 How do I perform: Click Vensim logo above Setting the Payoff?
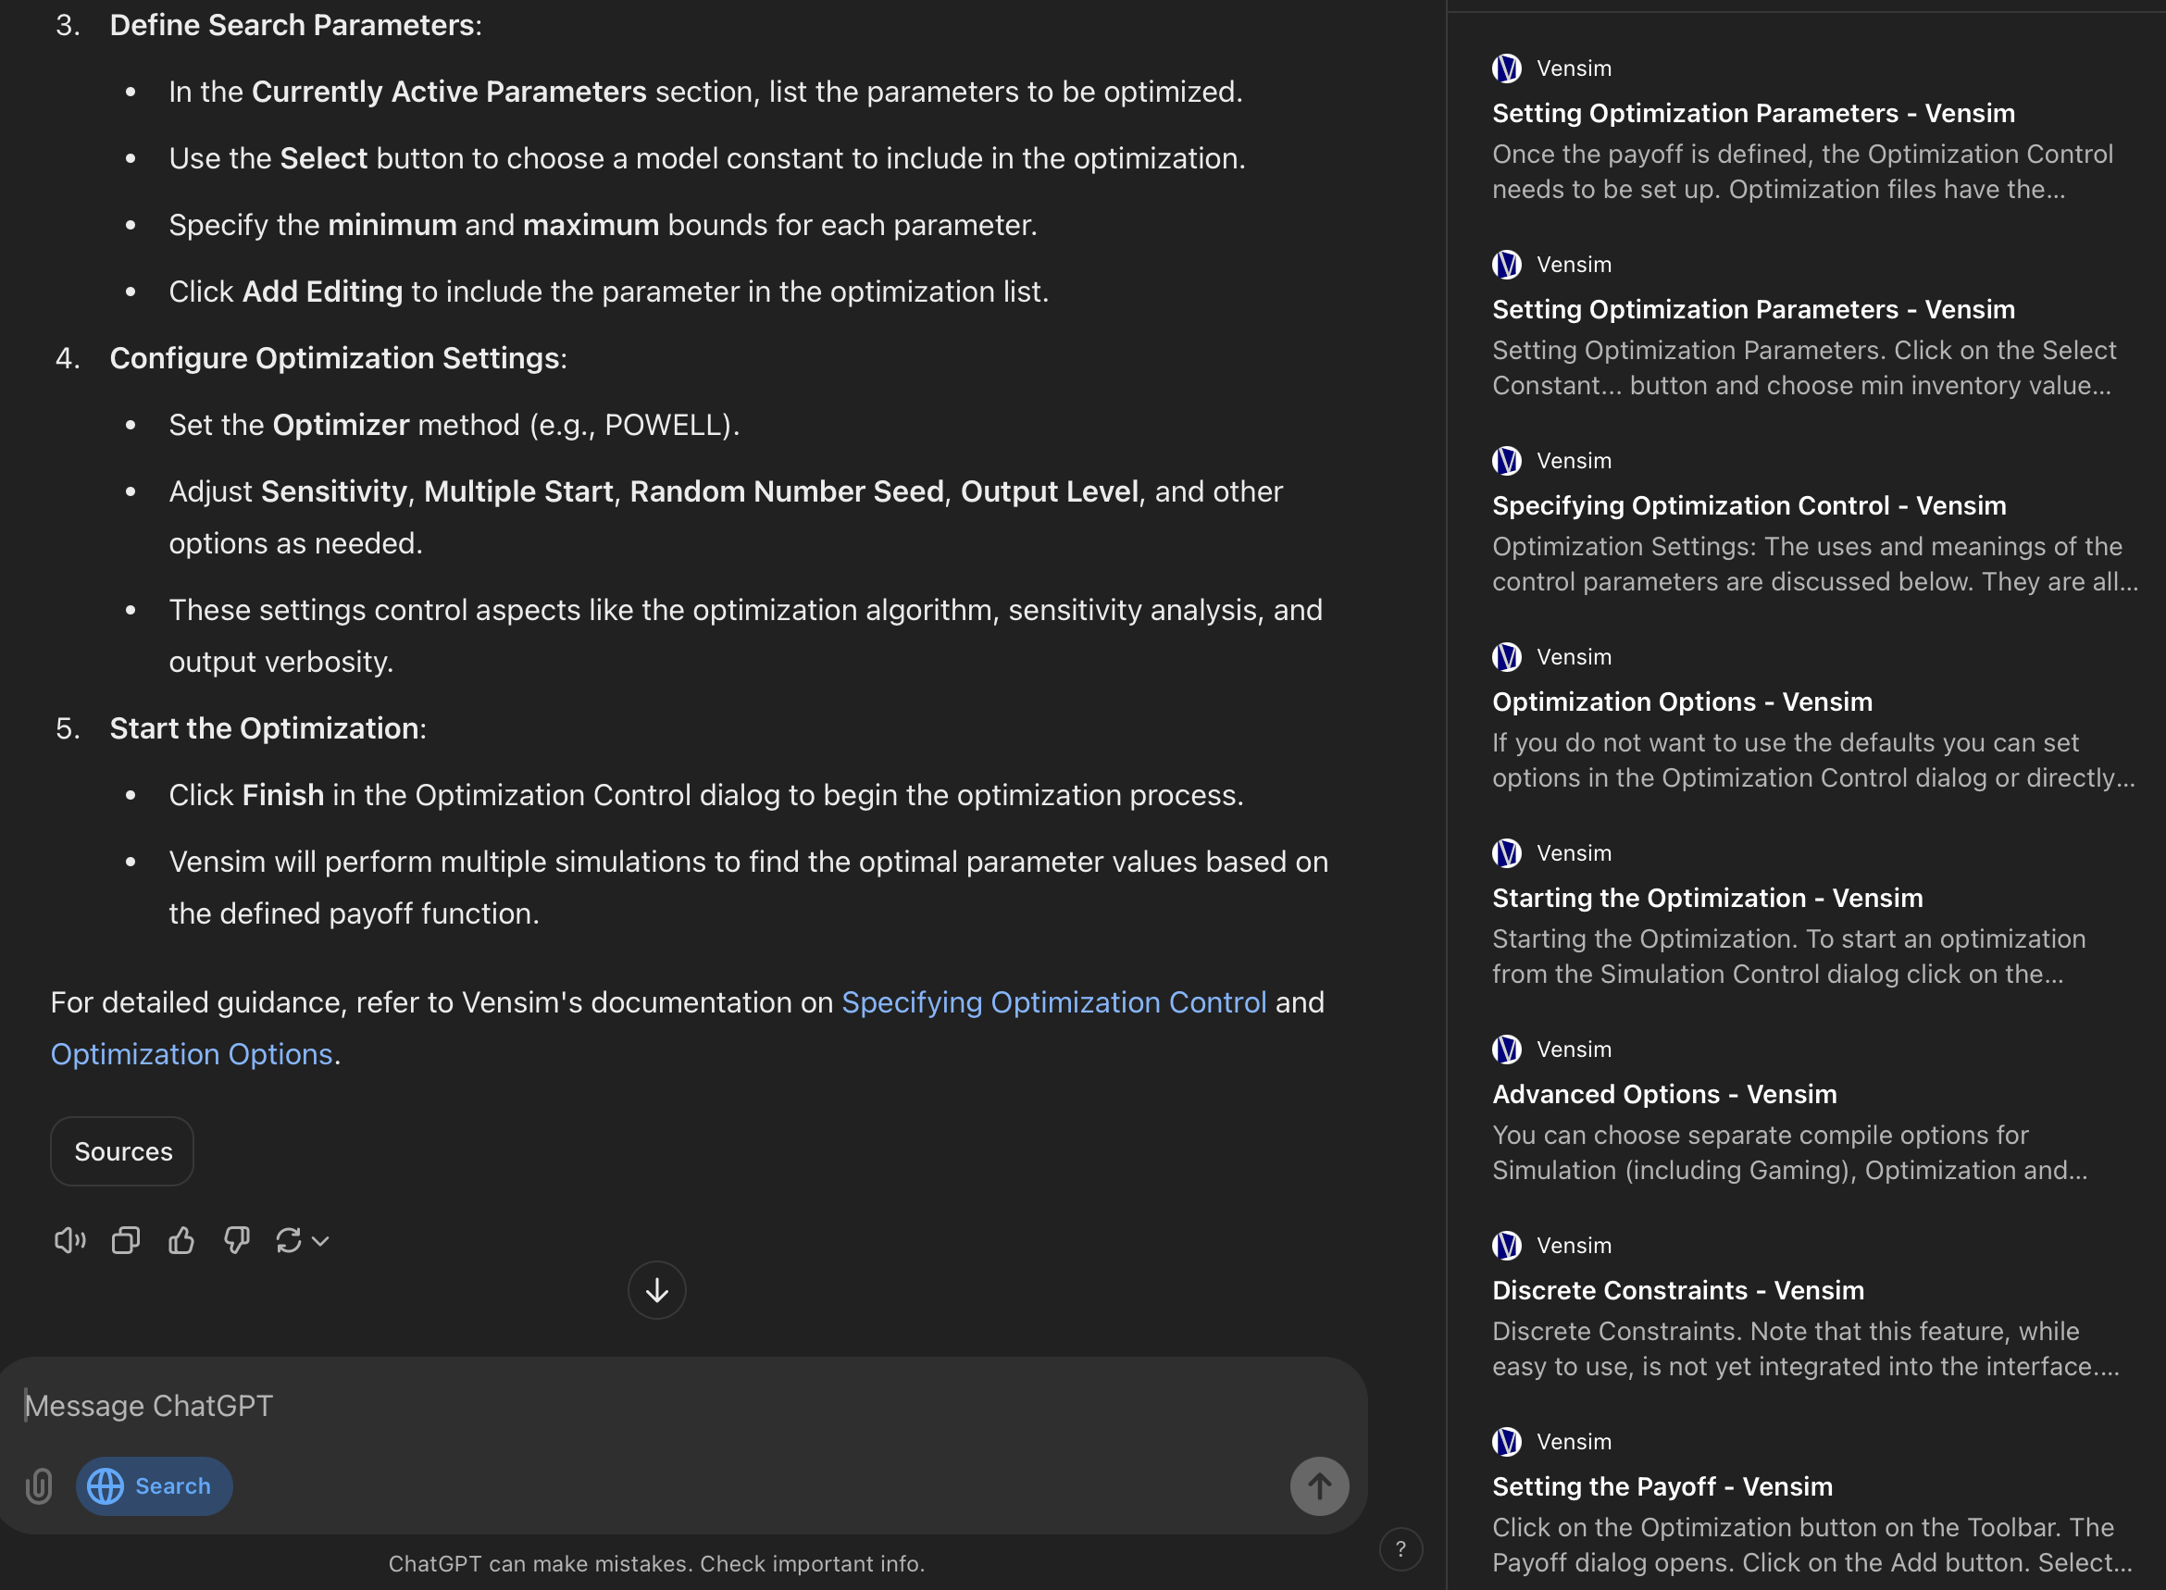(x=1507, y=1441)
